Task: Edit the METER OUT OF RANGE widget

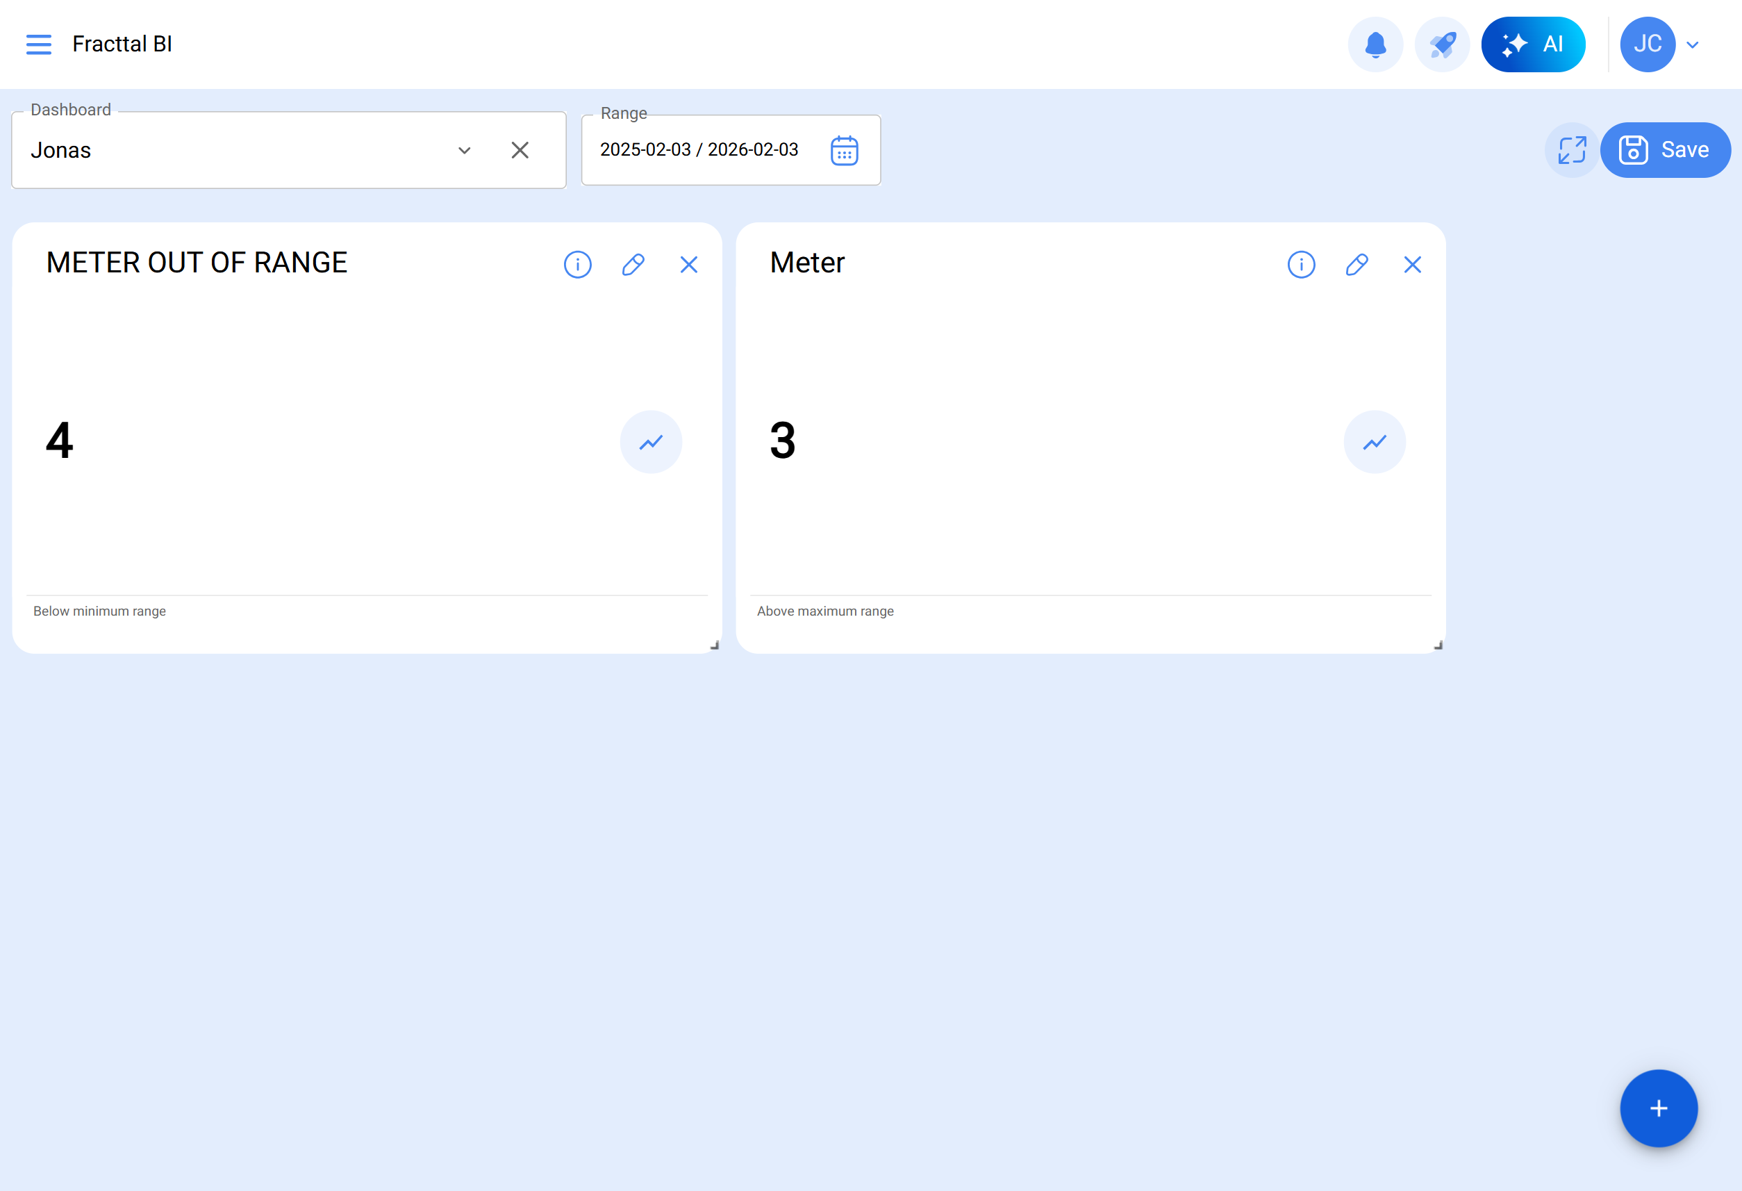Action: pos(633,265)
